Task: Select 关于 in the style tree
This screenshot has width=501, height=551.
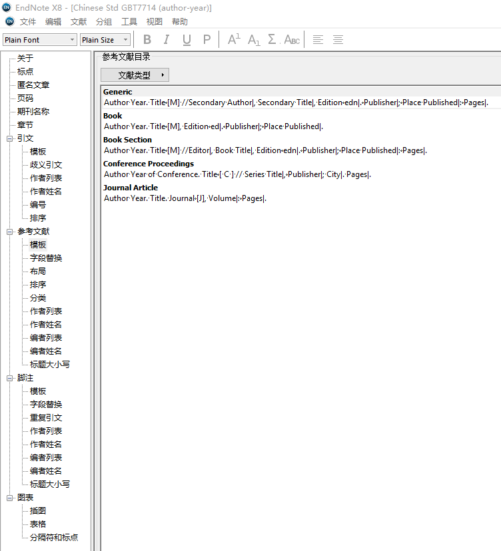Action: 25,59
